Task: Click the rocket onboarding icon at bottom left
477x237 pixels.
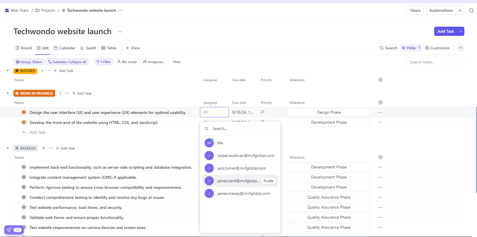Action: 9,230
